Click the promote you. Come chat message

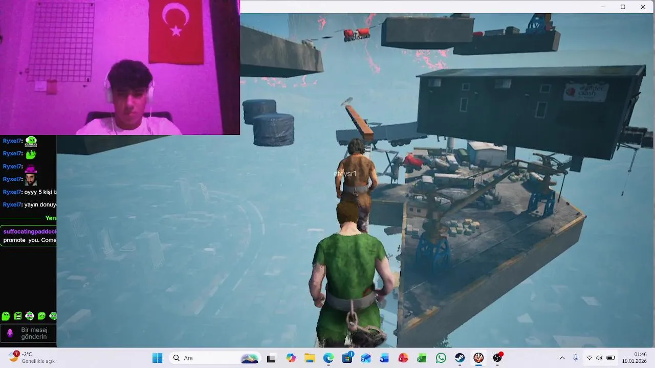pyautogui.click(x=30, y=240)
